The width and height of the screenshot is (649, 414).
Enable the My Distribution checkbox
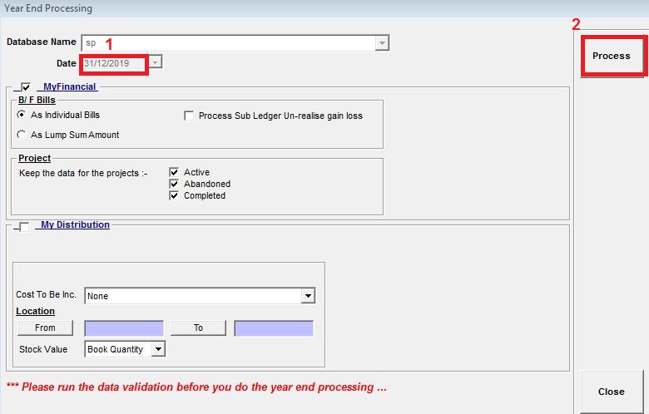[x=23, y=227]
